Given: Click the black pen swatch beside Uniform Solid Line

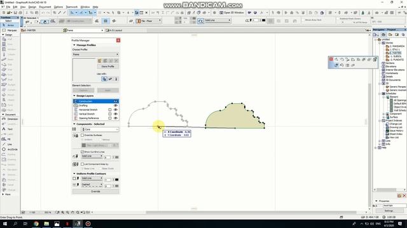Looking at the screenshot, I should coord(116,179).
